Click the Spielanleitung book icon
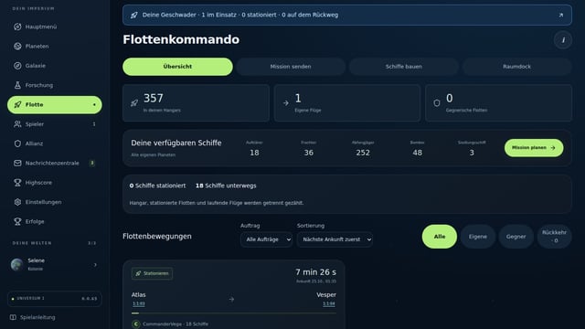This screenshot has width=585, height=329. click(13, 317)
